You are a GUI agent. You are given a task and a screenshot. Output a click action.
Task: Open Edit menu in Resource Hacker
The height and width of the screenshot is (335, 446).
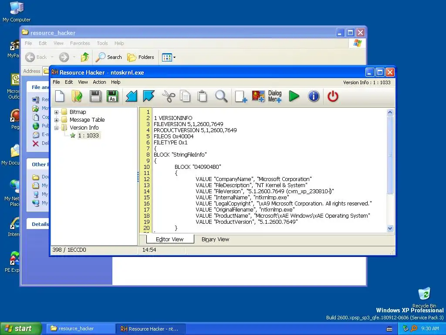[69, 82]
